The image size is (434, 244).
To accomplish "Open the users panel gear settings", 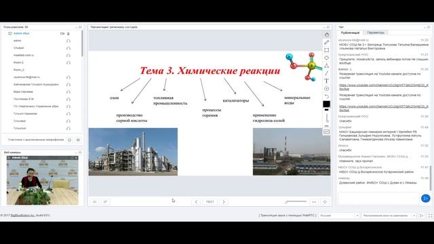I will (78, 140).
